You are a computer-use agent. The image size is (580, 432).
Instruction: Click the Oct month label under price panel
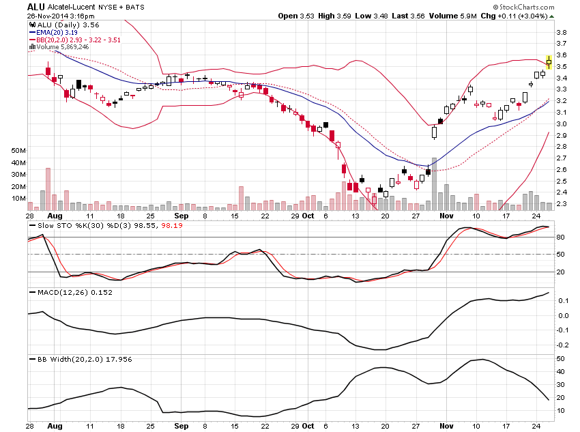tap(308, 216)
